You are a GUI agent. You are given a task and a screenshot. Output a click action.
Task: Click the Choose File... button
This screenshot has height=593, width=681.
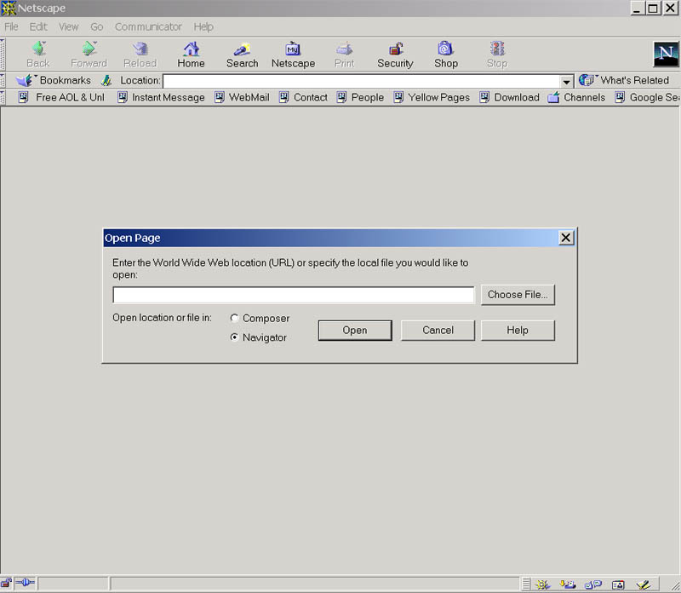[x=518, y=295]
